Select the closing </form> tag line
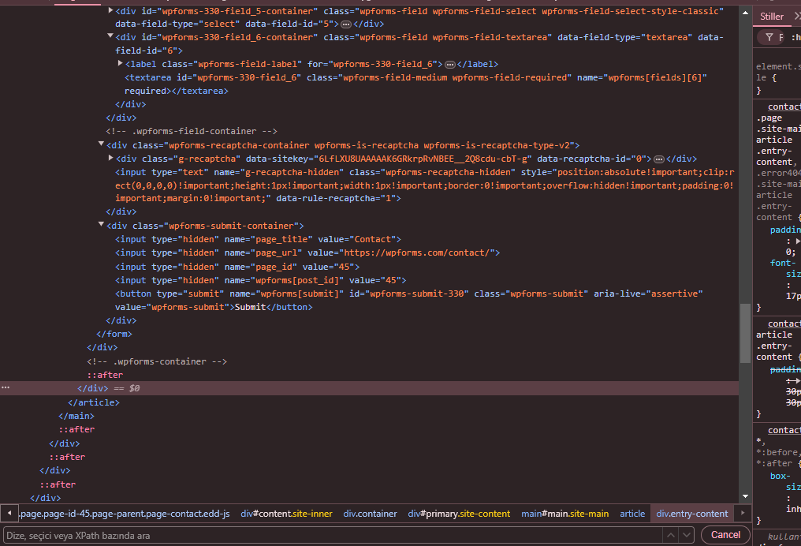Viewport: 801px width, 546px height. point(114,334)
